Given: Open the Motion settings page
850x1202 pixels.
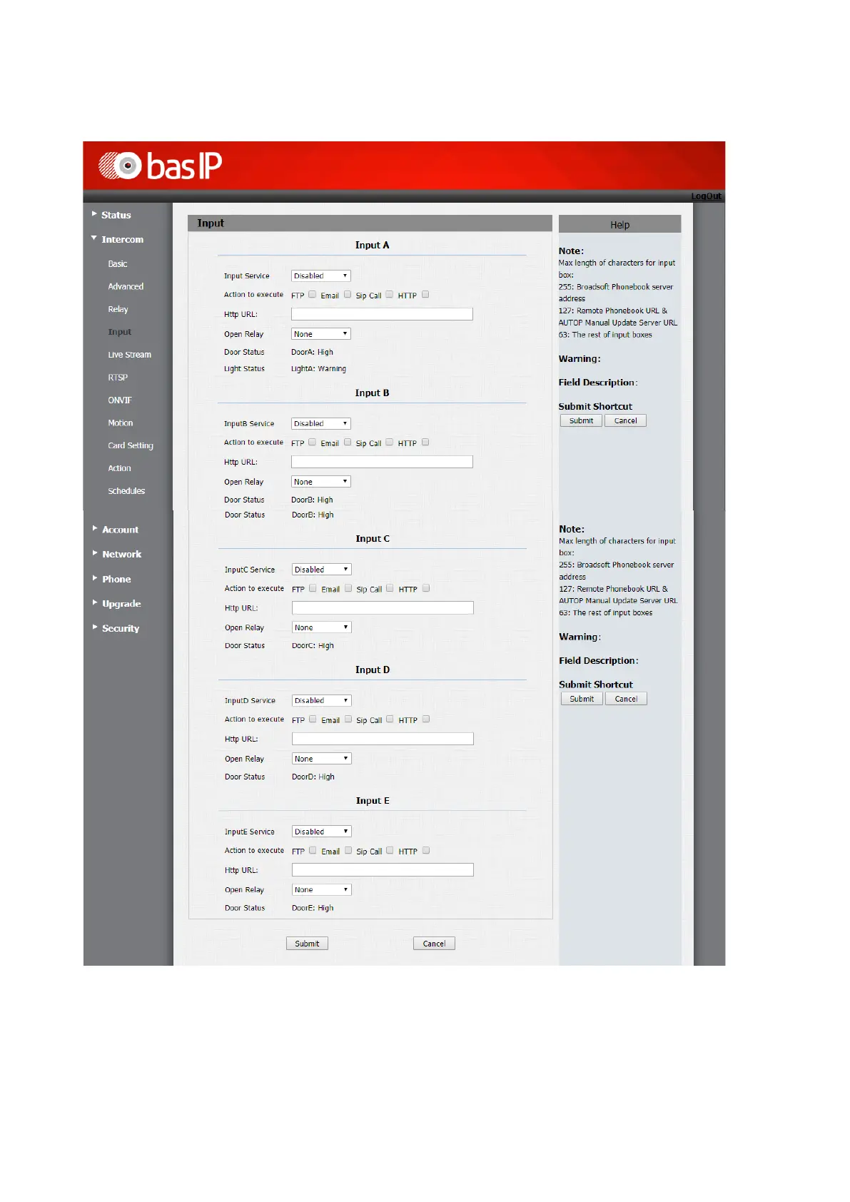Looking at the screenshot, I should [120, 423].
